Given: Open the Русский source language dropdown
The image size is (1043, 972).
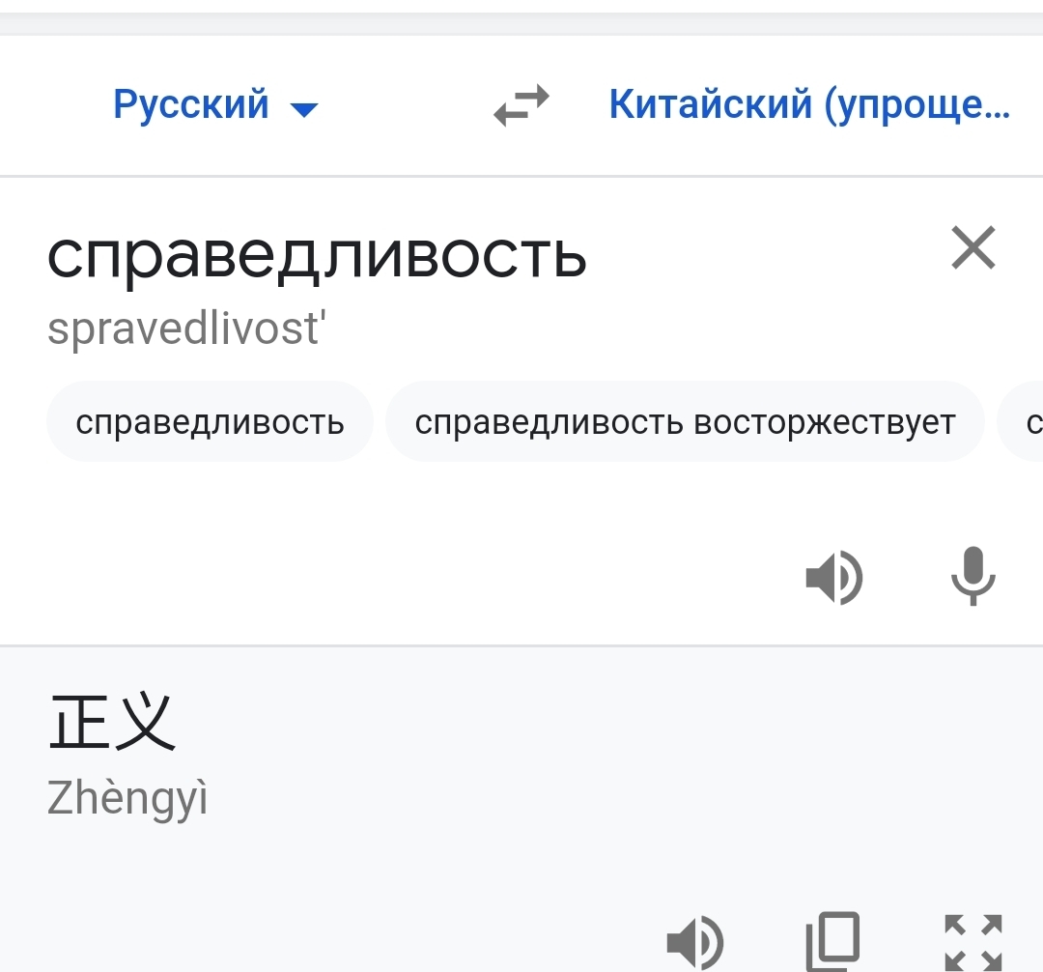Looking at the screenshot, I should 191,104.
